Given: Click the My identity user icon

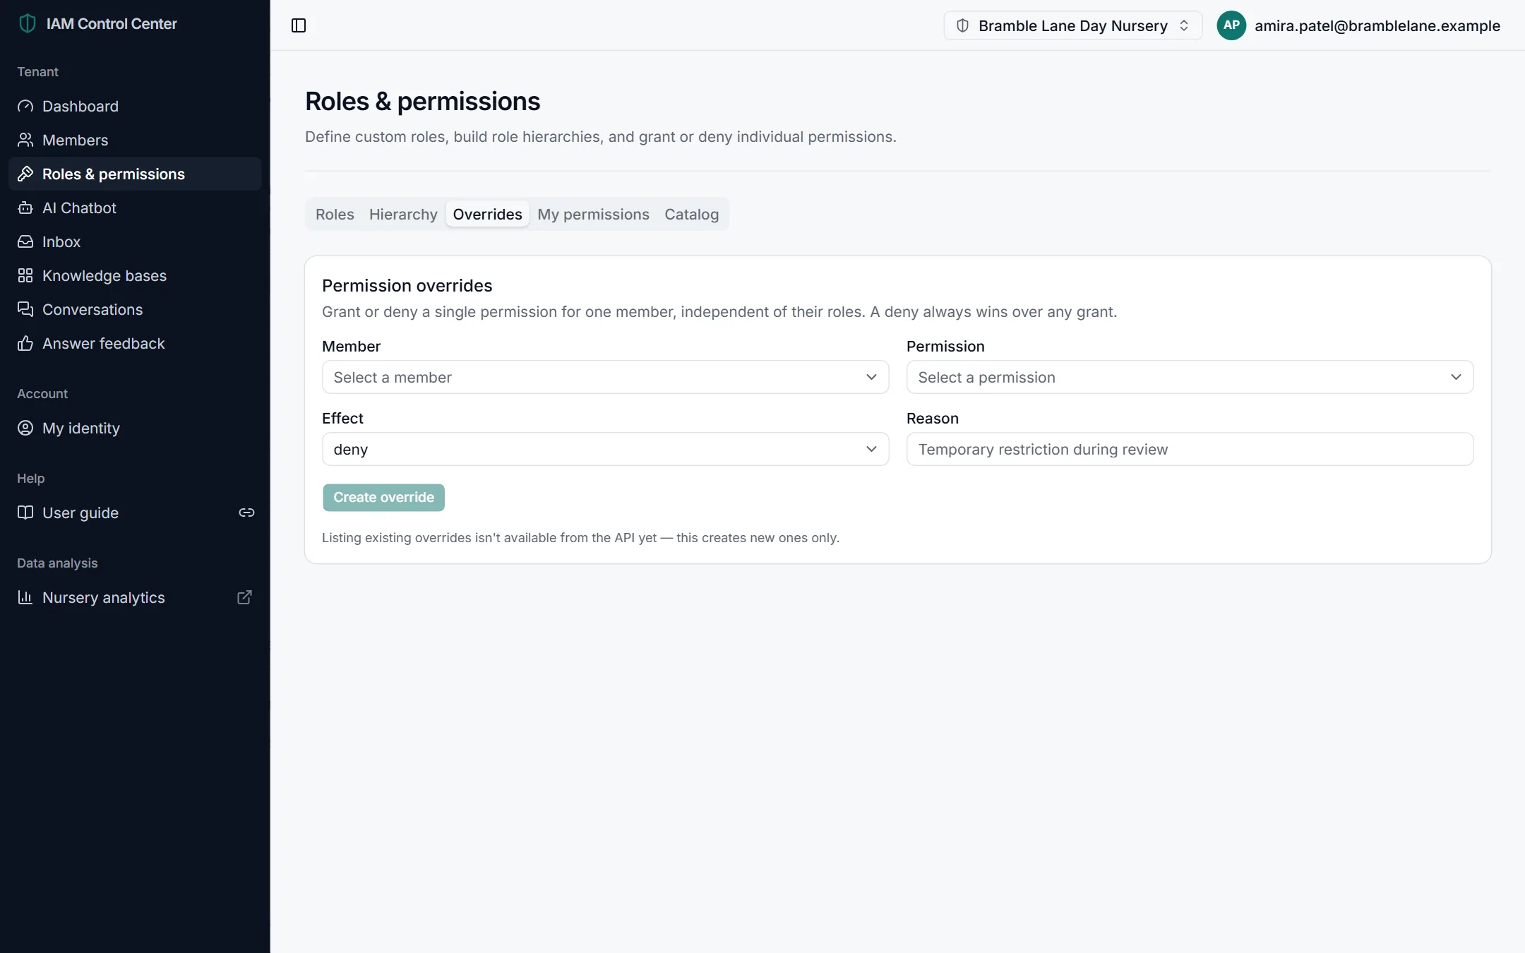Looking at the screenshot, I should tap(25, 428).
